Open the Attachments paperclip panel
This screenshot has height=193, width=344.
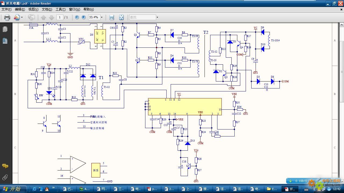tap(5, 177)
